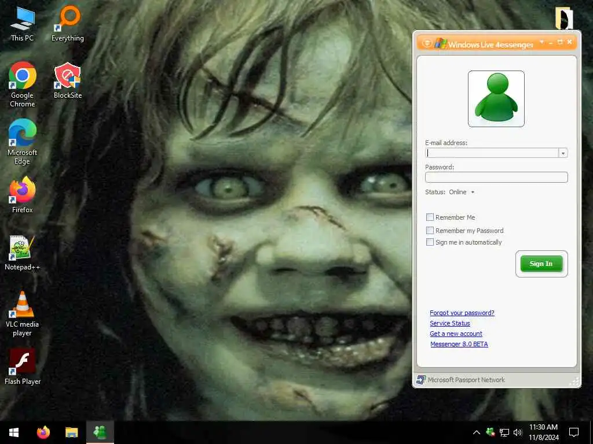Viewport: 593px width, 444px height.
Task: Open the Status Online dropdown
Action: 462,192
